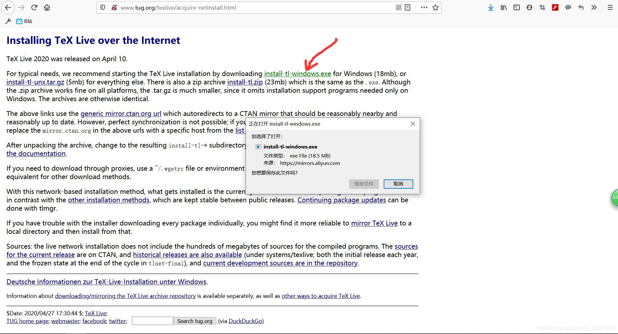Image resolution: width=618 pixels, height=334 pixels.
Task: Click the screenshot crop tool icon
Action: pyautogui.click(x=542, y=7)
